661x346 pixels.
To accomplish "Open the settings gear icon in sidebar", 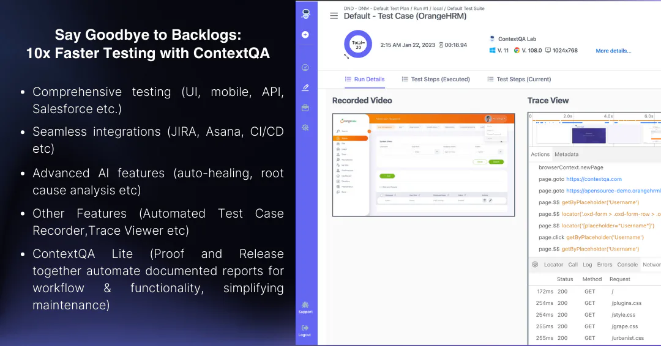I will (305, 128).
